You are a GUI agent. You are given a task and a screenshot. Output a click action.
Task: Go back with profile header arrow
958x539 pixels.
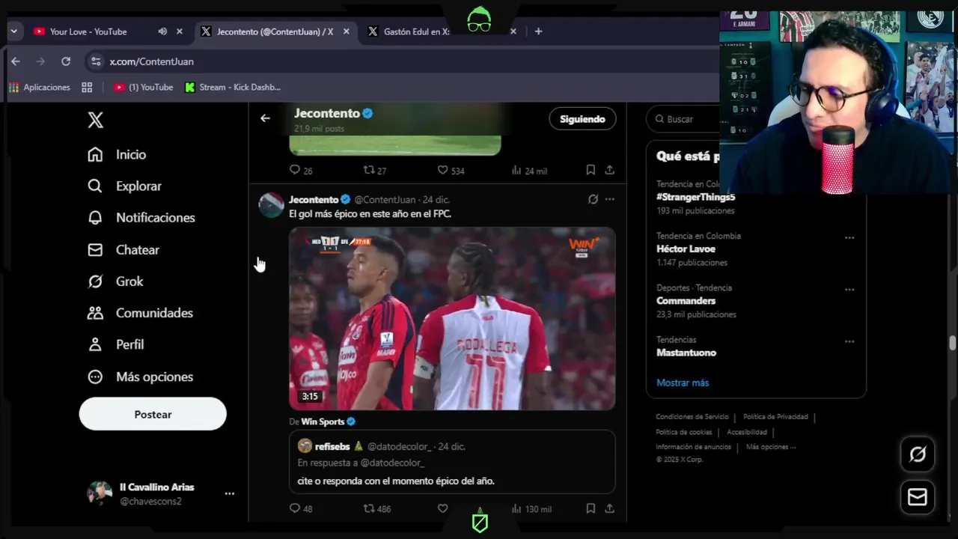pos(265,118)
